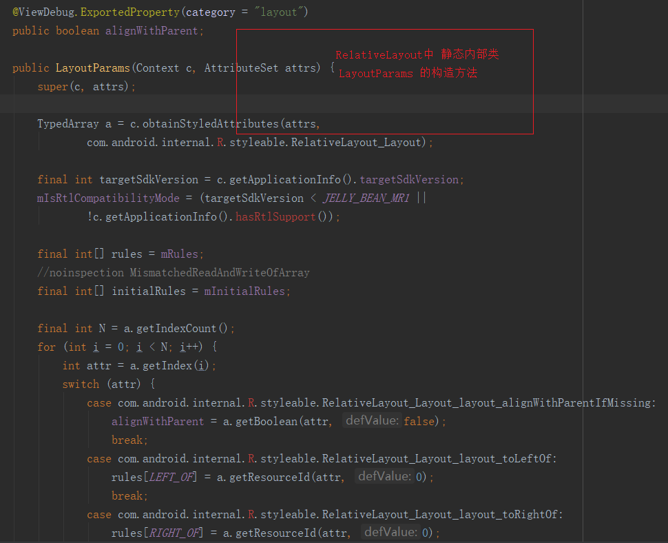Image resolution: width=668 pixels, height=543 pixels.
Task: Click the LayoutParams constructor name
Action: [92, 68]
